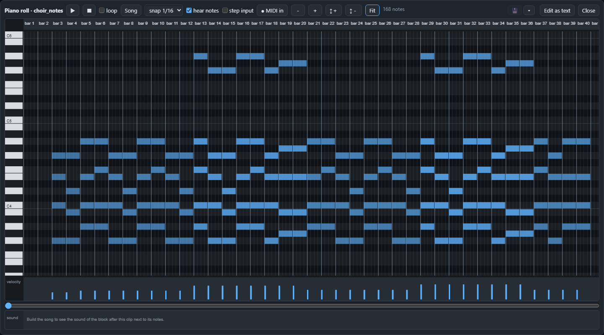Click the 'Build the song to see' hint text
604x335 pixels.
pos(95,320)
